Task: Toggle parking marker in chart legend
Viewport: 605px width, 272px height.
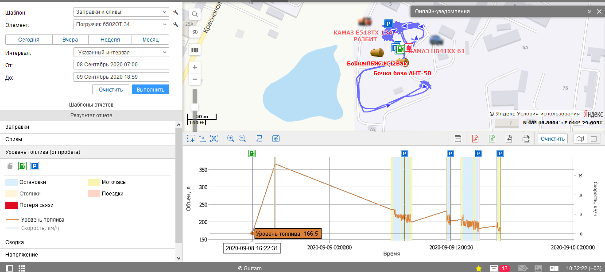Action: point(35,166)
